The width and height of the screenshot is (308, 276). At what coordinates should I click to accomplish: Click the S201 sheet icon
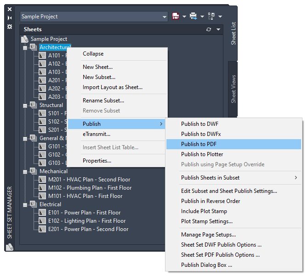[x=42, y=130]
